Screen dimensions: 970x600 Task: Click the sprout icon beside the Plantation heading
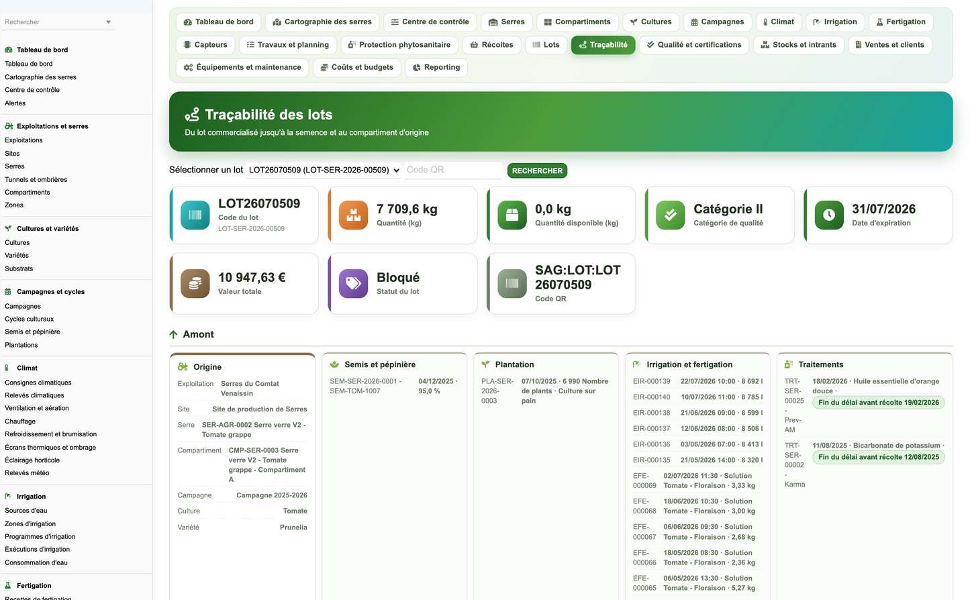[485, 364]
